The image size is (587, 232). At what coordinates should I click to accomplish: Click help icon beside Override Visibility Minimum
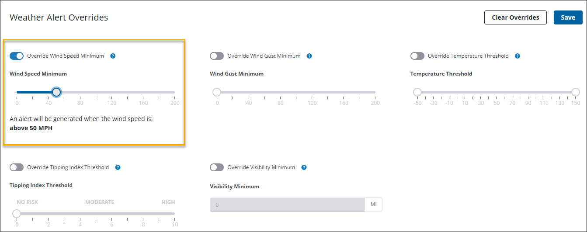(304, 167)
